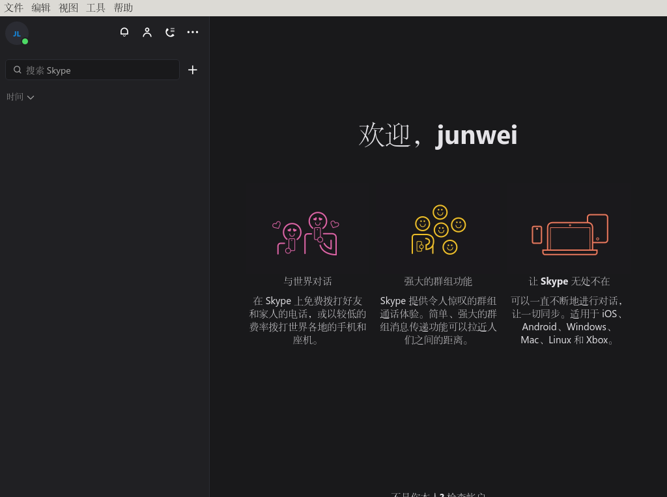Expand the 时间 sorting dropdown
667x497 pixels.
[20, 96]
